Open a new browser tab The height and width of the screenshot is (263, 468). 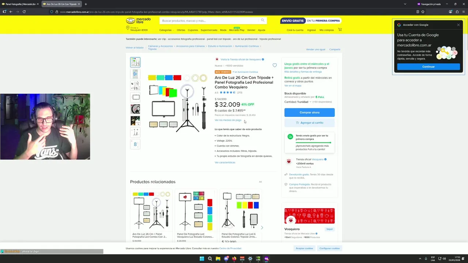(86, 4)
